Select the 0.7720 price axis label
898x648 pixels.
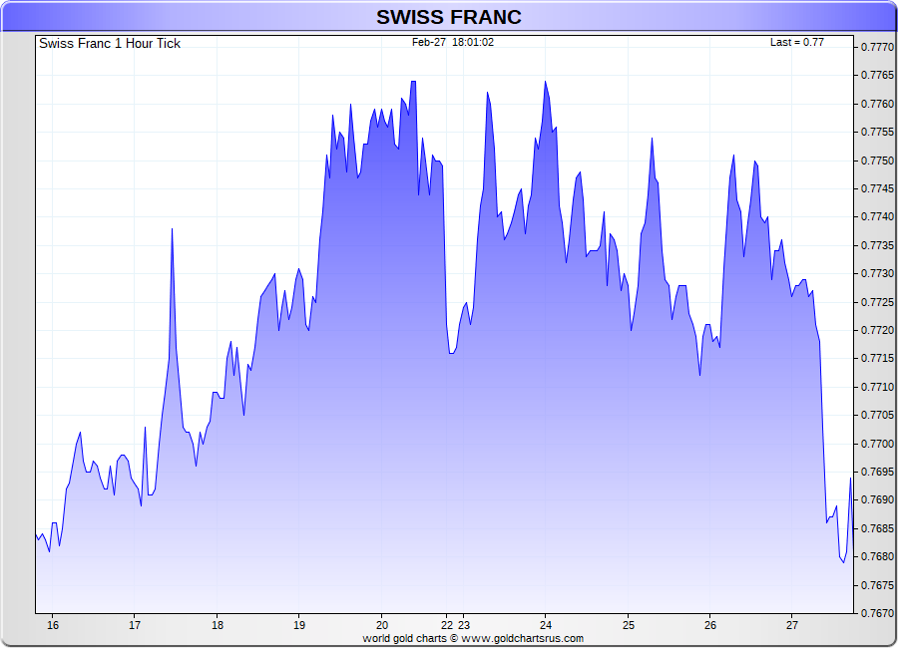(x=876, y=330)
